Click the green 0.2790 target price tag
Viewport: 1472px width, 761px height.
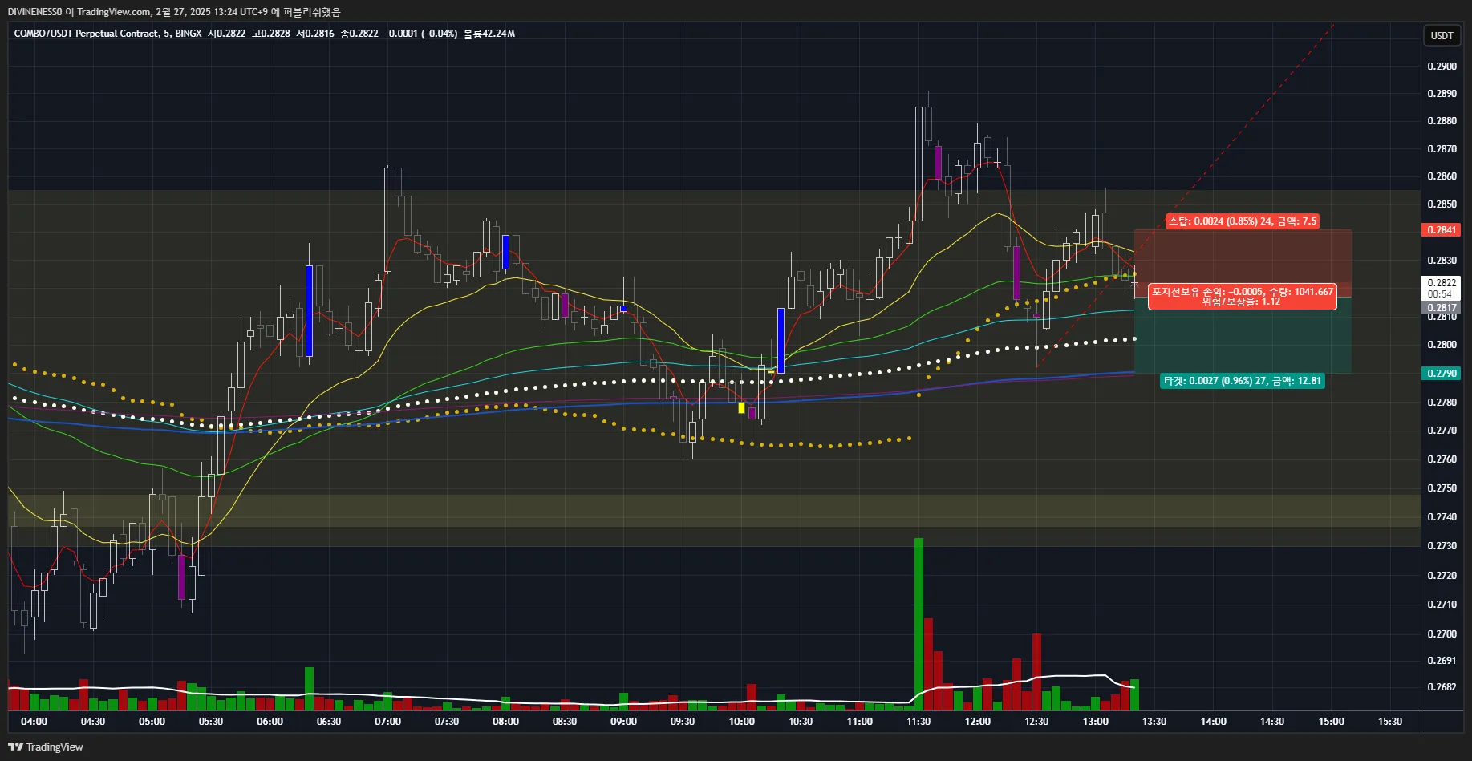[x=1442, y=374]
